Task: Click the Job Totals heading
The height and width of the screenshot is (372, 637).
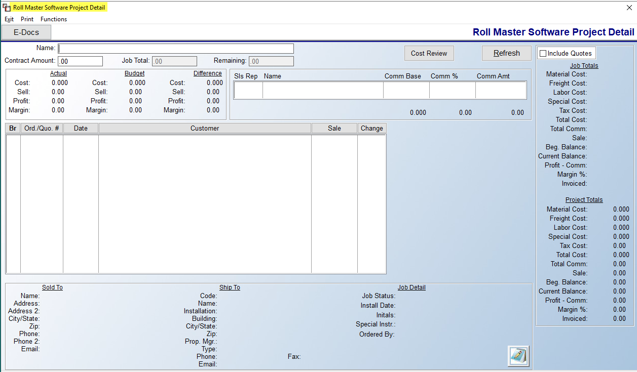Action: click(x=584, y=66)
